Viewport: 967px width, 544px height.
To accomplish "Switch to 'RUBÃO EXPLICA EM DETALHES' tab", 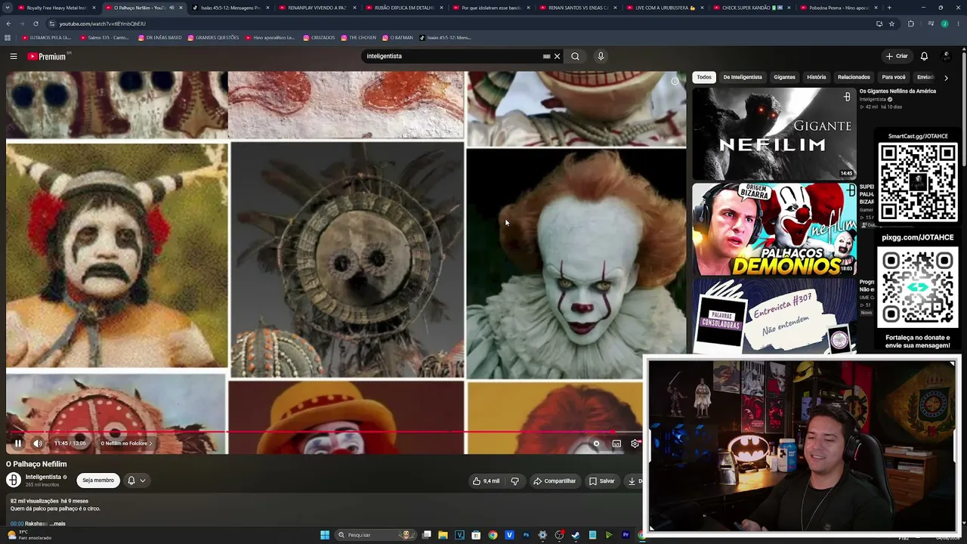I will click(x=406, y=8).
